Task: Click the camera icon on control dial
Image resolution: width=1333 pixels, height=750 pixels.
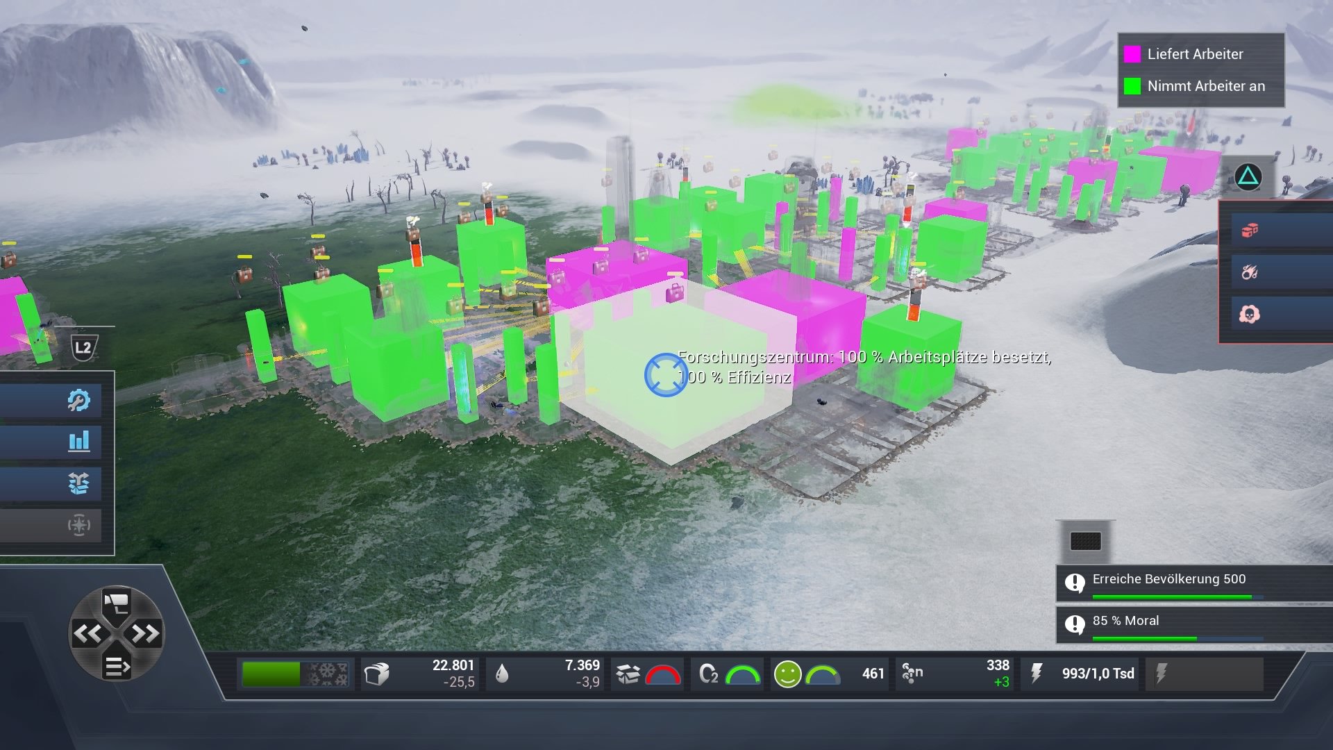Action: coord(116,602)
